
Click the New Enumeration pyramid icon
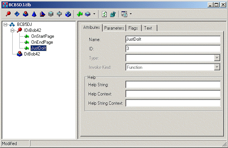34,14
